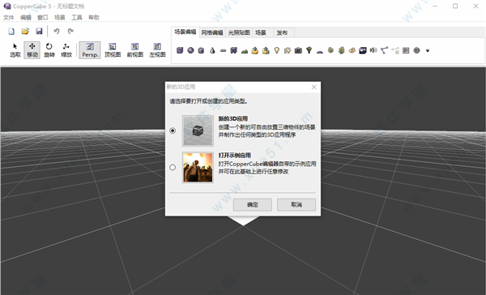
Task: Open the 场景 menu in the menu bar
Action: point(60,17)
